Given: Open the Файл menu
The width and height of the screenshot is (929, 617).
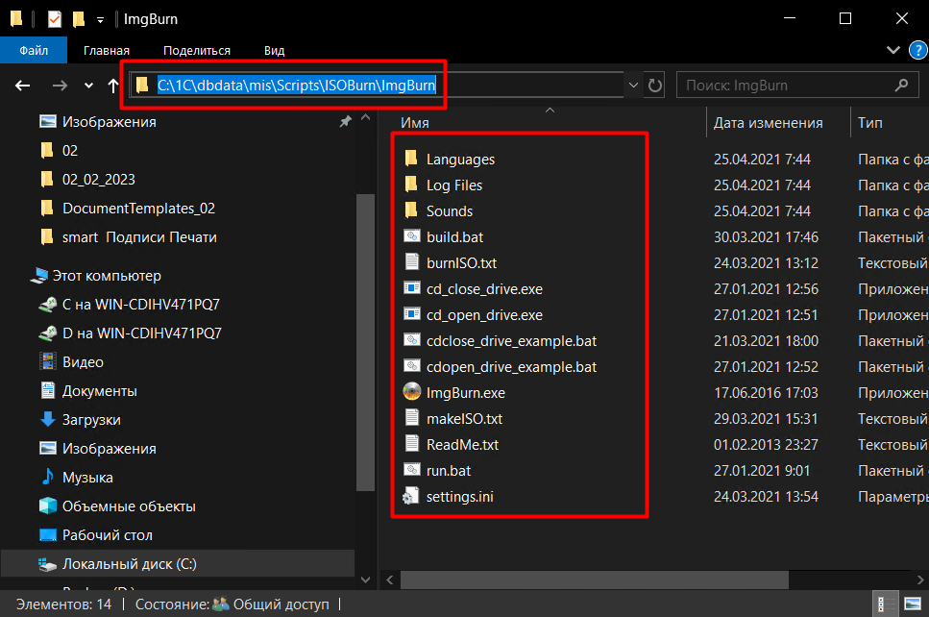Looking at the screenshot, I should pyautogui.click(x=34, y=50).
